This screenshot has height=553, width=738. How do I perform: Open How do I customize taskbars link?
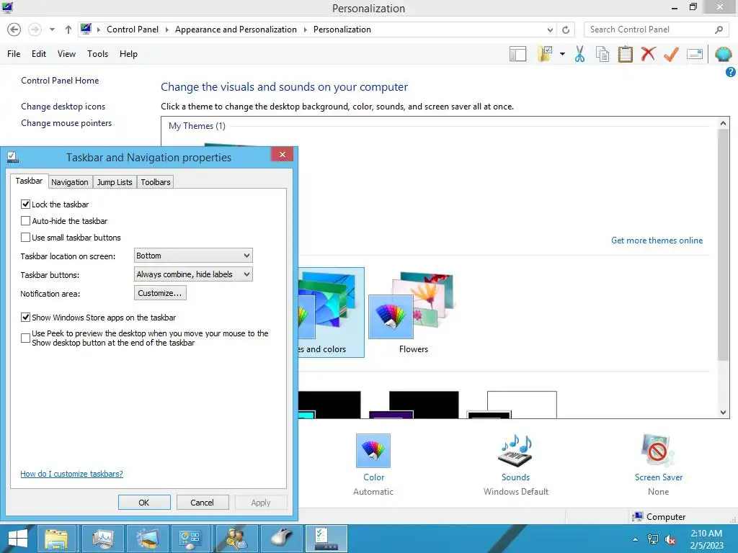tap(71, 474)
